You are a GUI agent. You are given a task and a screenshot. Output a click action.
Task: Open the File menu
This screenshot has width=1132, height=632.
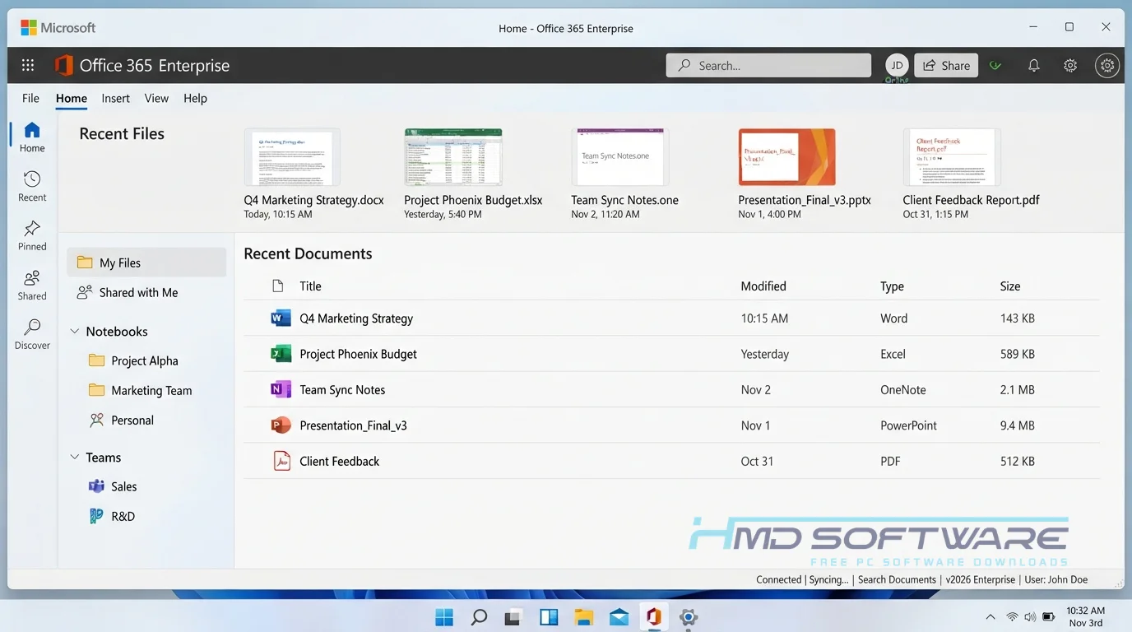[x=30, y=98]
